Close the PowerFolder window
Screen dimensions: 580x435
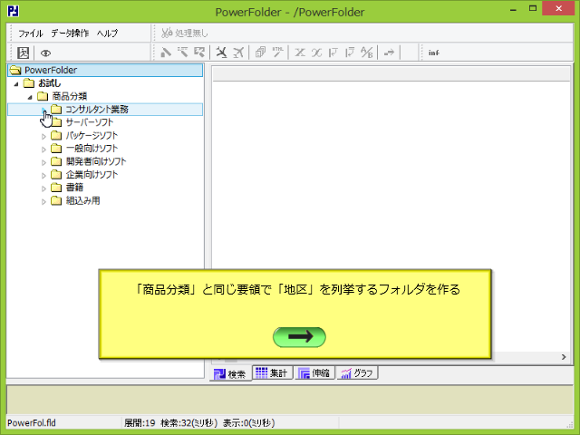click(558, 8)
